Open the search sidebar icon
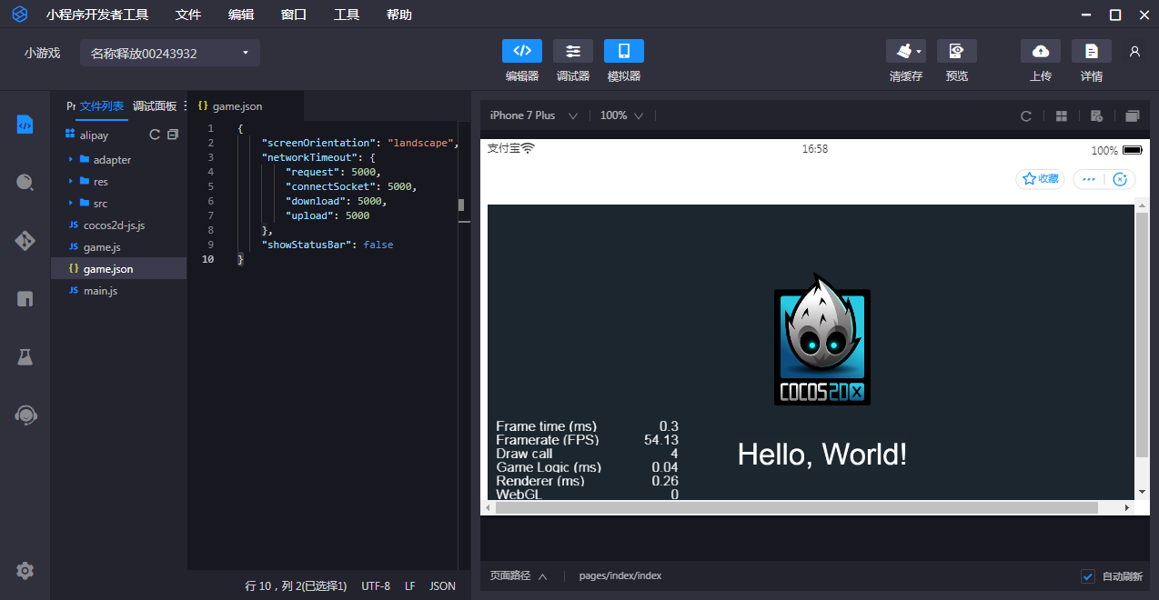Screen dimensions: 1159x600 25,183
